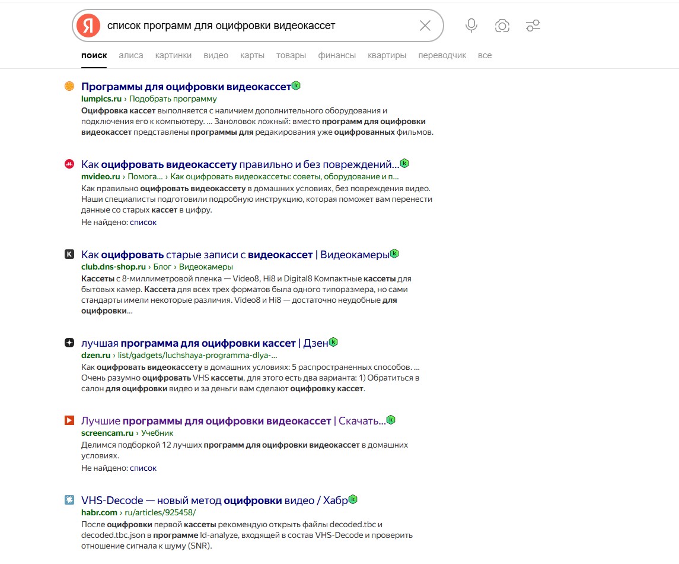Click green badge next to Хабр result title
The image size is (679, 564).
click(x=353, y=499)
